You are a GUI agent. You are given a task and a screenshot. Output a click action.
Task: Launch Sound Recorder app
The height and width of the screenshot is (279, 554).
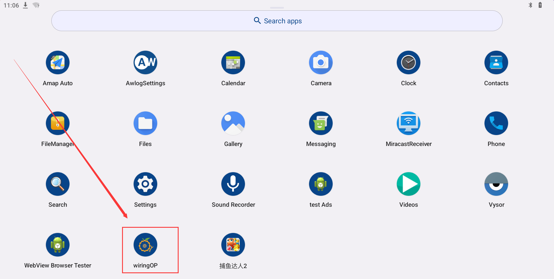click(x=233, y=184)
